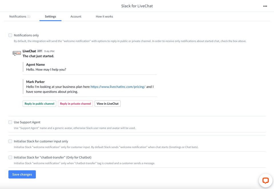Click the APP badge next to LiveChat

pyautogui.click(x=40, y=51)
